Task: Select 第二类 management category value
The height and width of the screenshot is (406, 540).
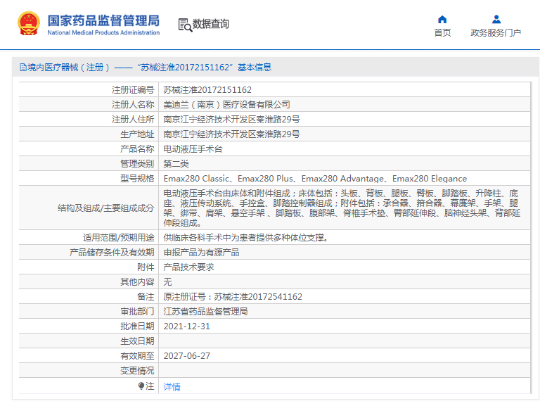Action: tap(176, 164)
